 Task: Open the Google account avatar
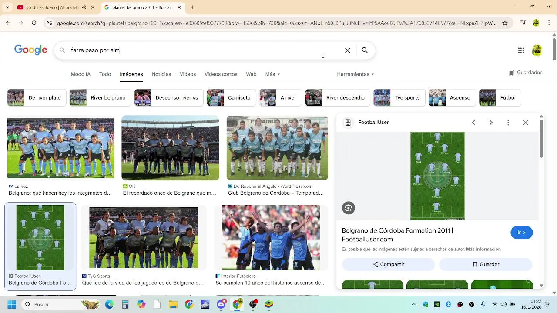[x=537, y=50]
